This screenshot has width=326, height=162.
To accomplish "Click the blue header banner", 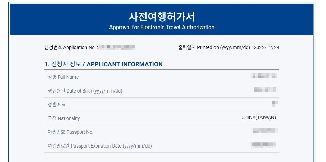I will pyautogui.click(x=162, y=19).
